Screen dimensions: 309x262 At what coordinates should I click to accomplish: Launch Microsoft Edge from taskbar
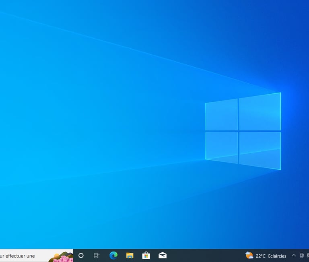tap(113, 256)
